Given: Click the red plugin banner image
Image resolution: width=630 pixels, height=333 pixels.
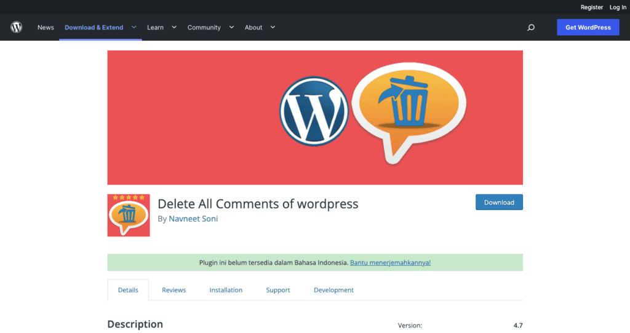Looking at the screenshot, I should [x=315, y=118].
